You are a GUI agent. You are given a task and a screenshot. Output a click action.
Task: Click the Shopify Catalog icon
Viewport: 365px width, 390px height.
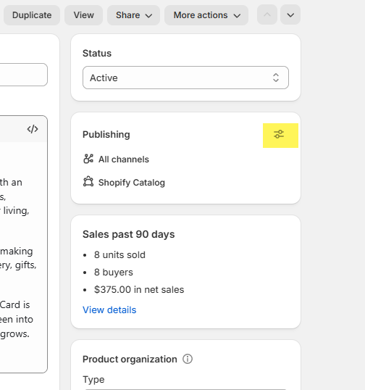(88, 182)
